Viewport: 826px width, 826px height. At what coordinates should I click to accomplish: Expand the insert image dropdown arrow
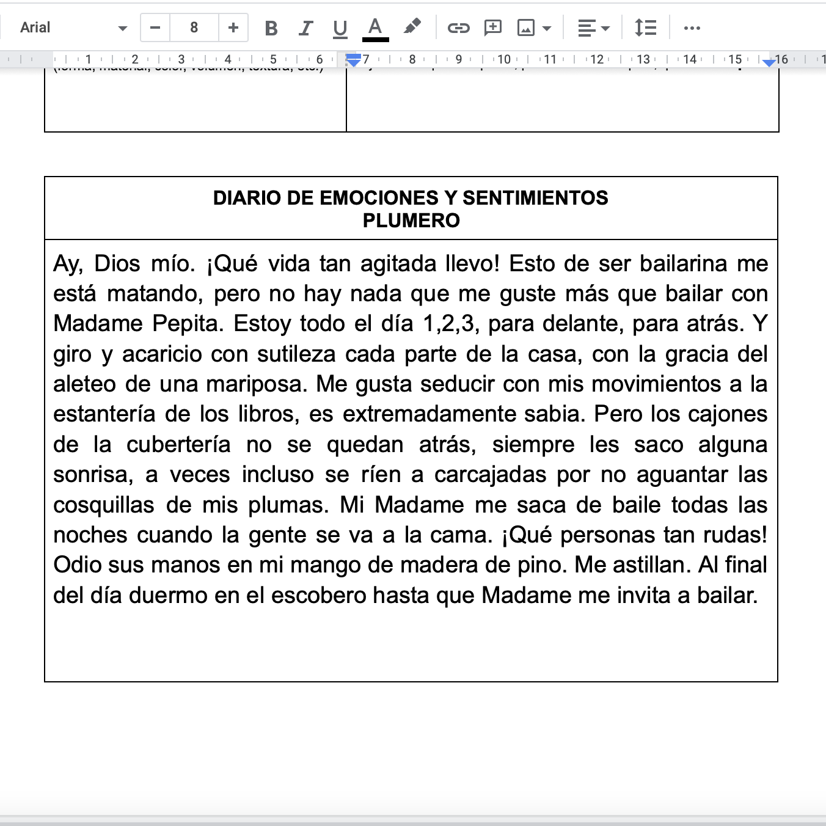point(547,28)
